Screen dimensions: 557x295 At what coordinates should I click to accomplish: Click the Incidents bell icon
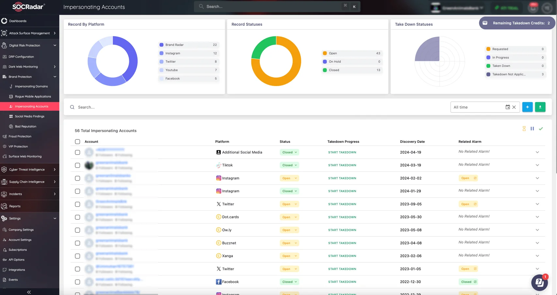point(4,194)
